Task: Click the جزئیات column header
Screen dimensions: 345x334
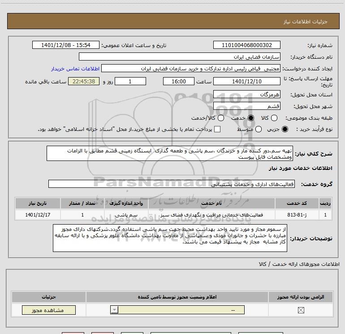Action: 49,297
